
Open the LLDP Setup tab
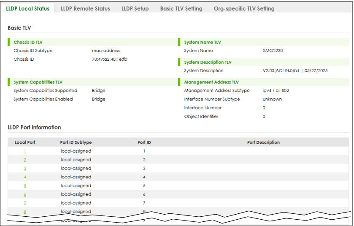[x=135, y=8]
